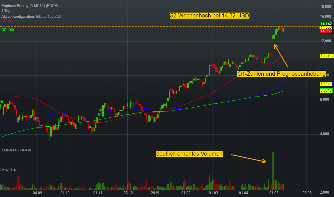Viewport: 334px width, 197px height.
Task: Click the 03.12. date on the time axis
Action: [129, 193]
